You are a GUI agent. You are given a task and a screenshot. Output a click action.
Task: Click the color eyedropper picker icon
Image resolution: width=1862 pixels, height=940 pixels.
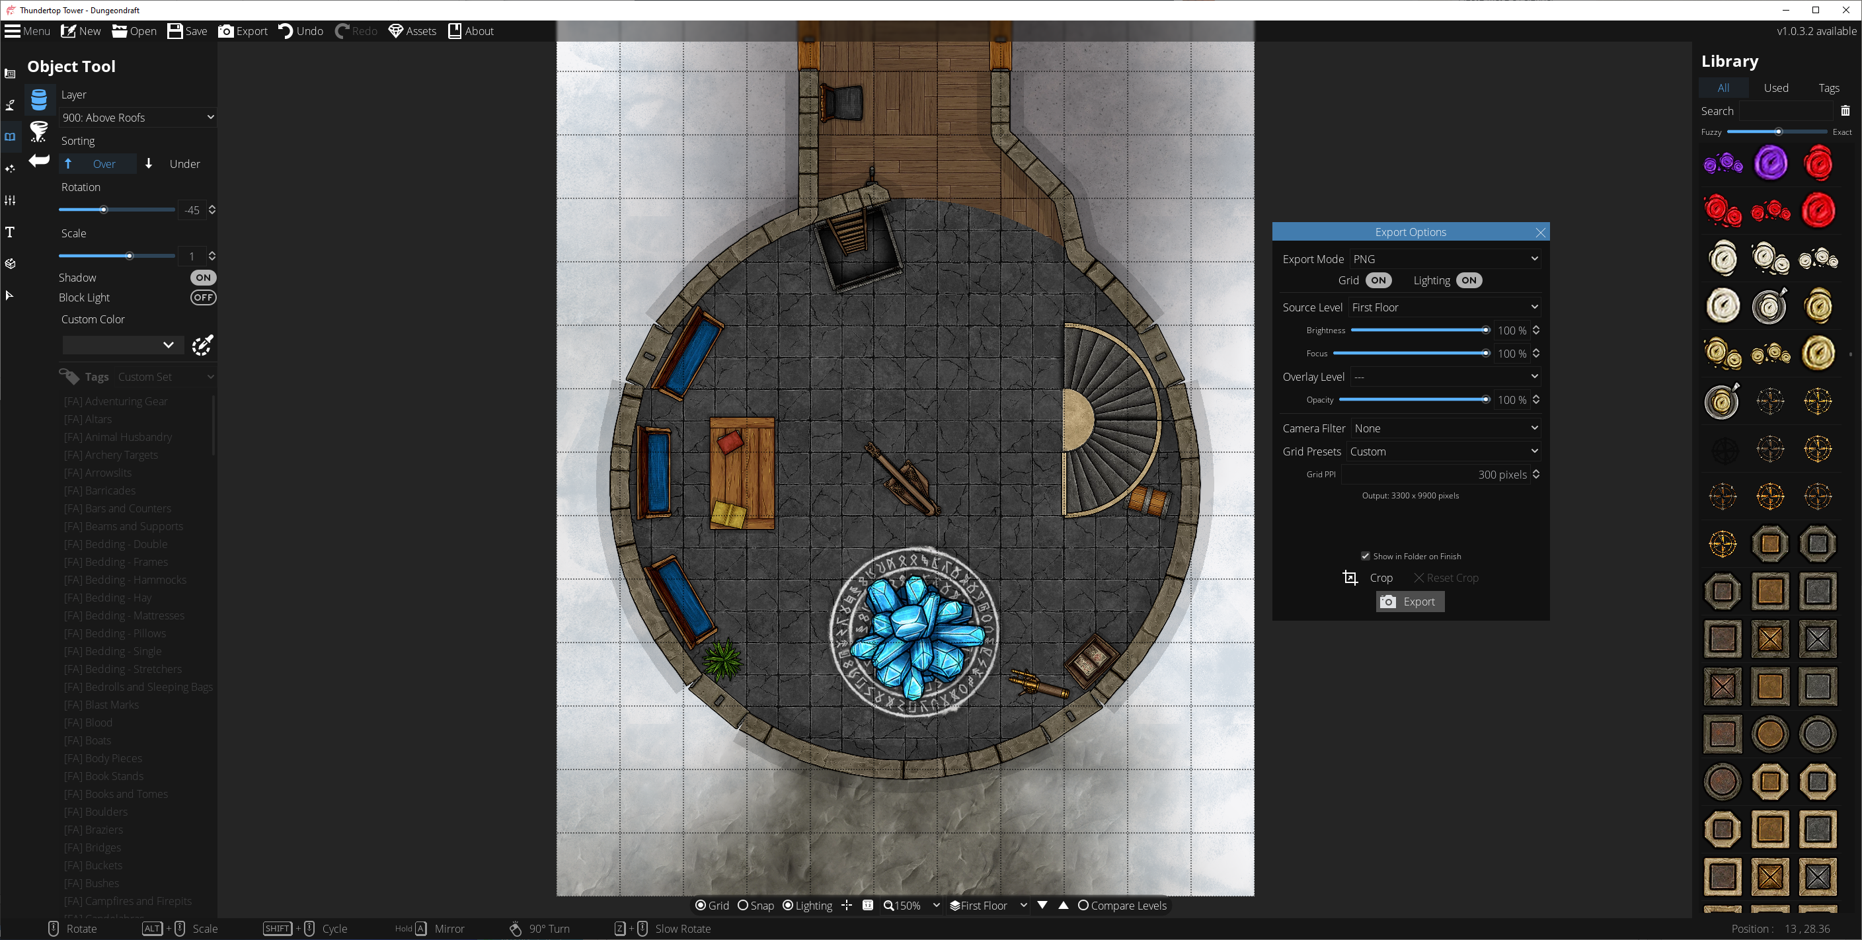[x=202, y=346]
